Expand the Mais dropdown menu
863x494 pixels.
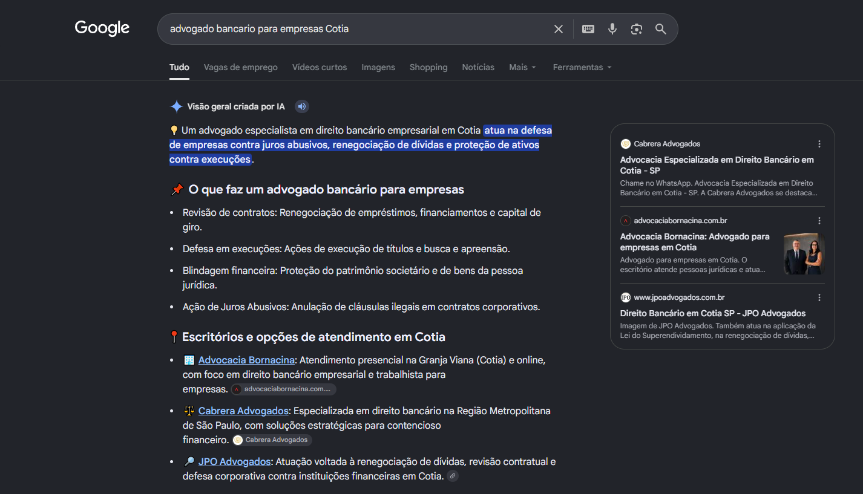(523, 67)
